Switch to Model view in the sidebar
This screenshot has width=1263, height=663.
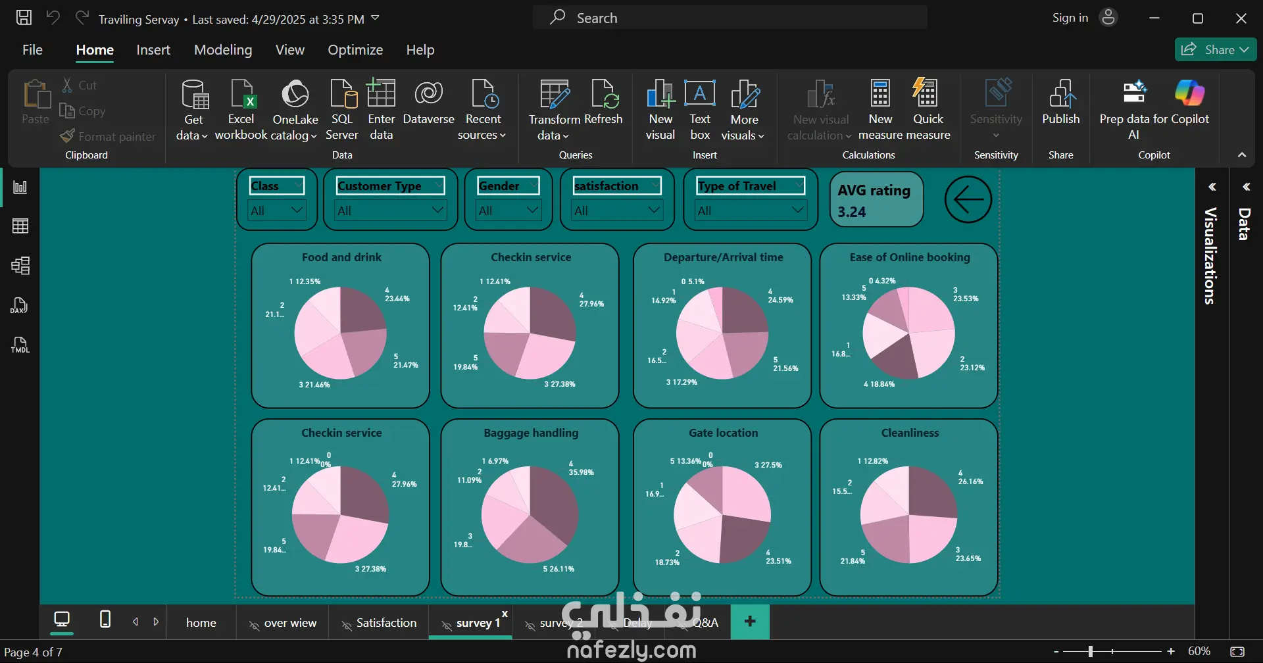[20, 266]
